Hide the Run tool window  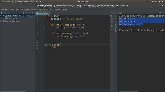[163, 13]
